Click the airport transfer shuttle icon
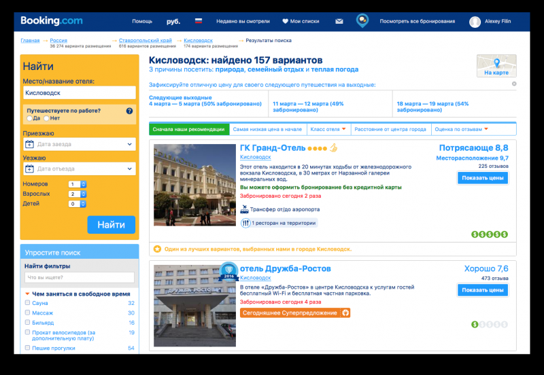Image resolution: width=544 pixels, height=375 pixels. (244, 209)
